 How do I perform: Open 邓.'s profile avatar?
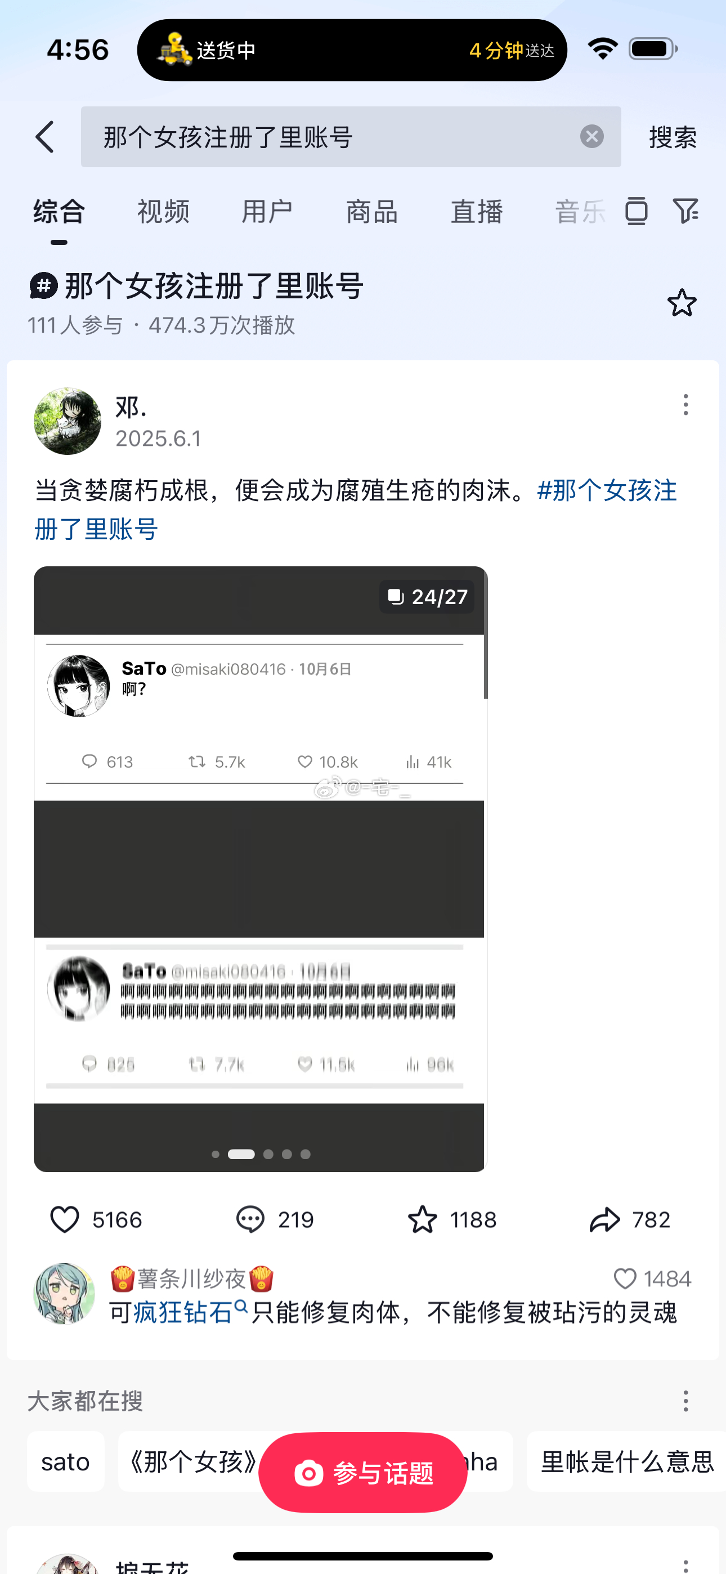pos(67,421)
